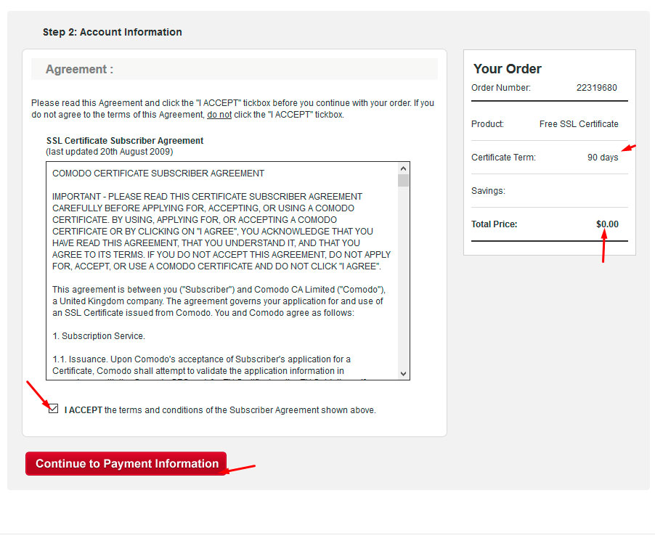Click the 'Savings:' label
Viewport: 655px width, 546px height.
pos(488,191)
